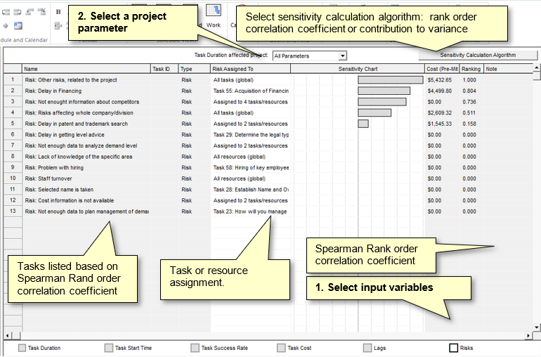Click the Note column header
This screenshot has height=357, width=541.
508,69
